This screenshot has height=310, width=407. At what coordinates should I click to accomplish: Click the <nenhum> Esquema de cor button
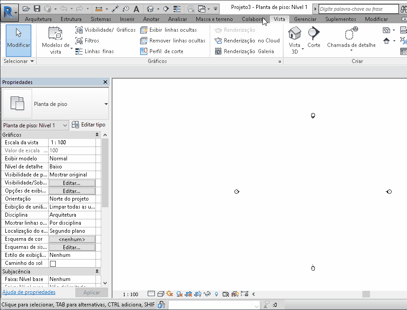[x=72, y=239]
